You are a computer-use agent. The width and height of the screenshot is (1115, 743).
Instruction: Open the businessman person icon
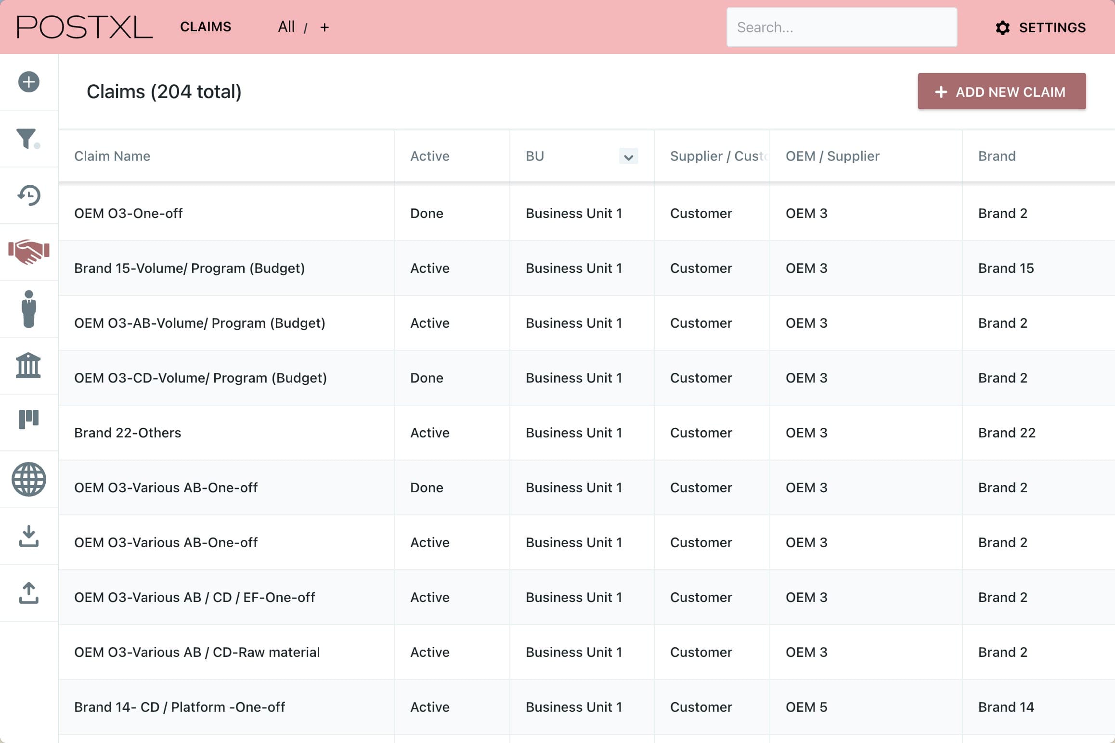29,309
